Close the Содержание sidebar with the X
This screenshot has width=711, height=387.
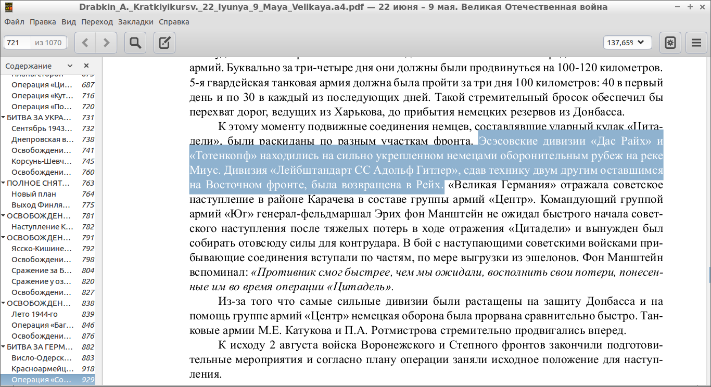click(86, 66)
